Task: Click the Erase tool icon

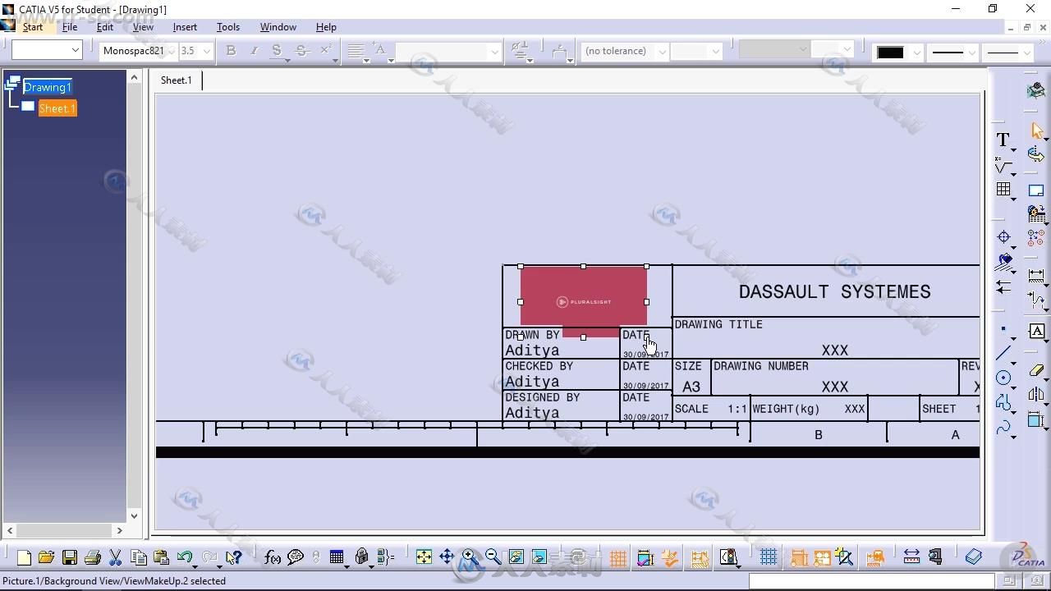Action: pos(1037,371)
